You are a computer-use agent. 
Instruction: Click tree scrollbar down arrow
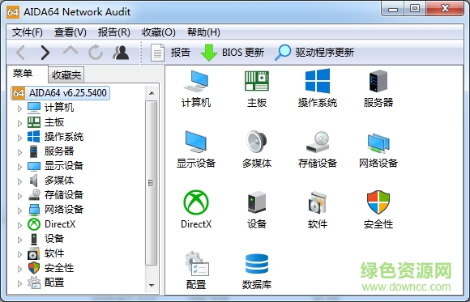[152, 285]
